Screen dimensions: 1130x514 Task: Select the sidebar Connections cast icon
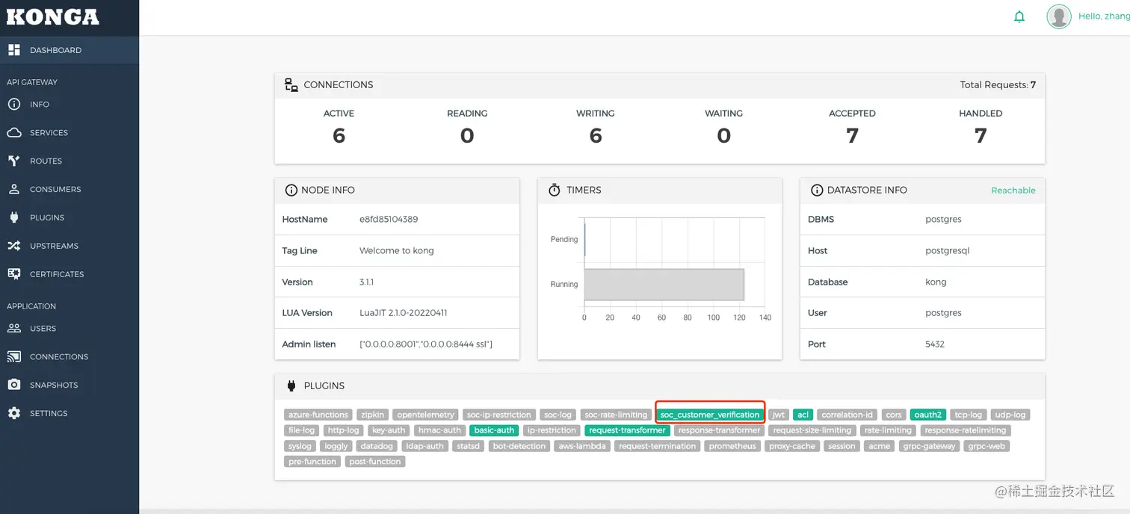tap(13, 357)
